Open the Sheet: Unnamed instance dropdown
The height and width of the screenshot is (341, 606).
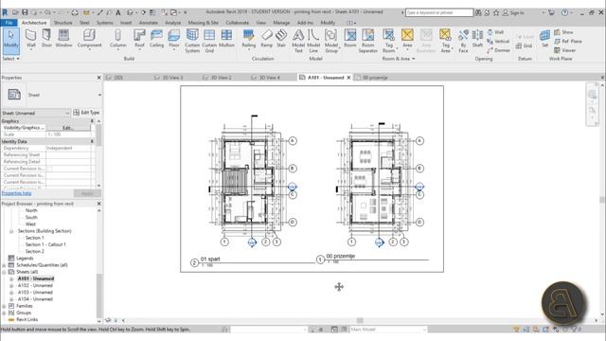tap(35, 113)
